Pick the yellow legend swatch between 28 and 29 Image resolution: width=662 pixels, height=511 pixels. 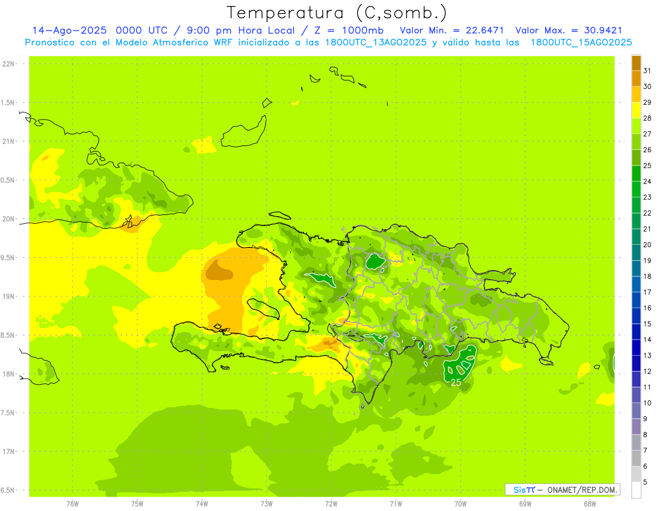pos(636,110)
